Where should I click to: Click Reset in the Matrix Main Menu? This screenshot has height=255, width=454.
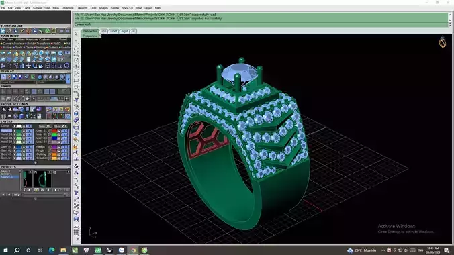click(x=63, y=40)
